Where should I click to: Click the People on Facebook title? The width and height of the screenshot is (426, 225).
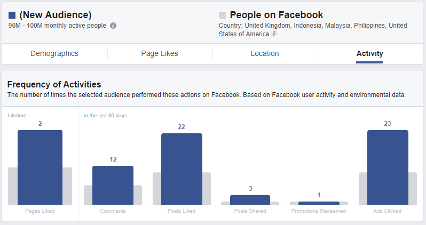[x=277, y=15]
